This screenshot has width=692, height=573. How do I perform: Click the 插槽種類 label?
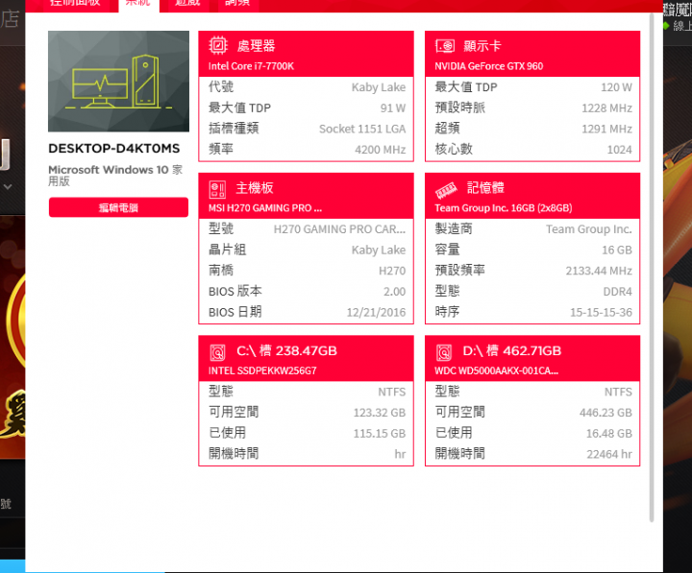click(x=234, y=129)
